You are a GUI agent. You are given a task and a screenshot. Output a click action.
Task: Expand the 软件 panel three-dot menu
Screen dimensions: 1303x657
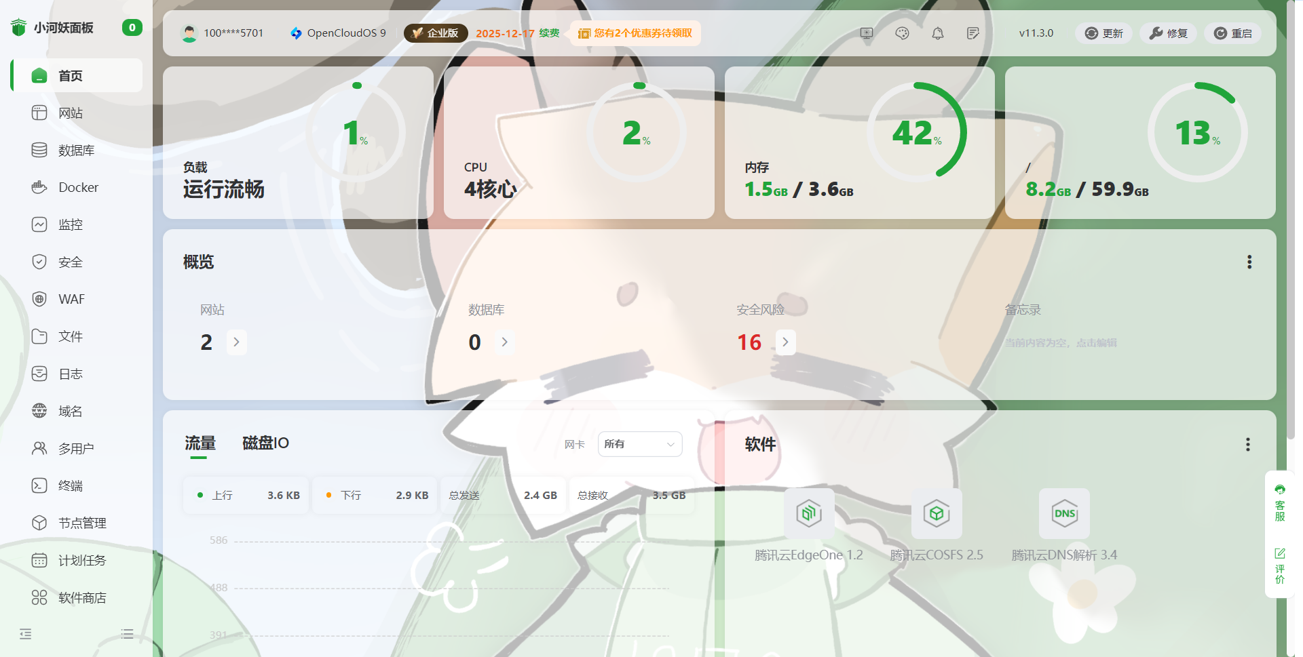pyautogui.click(x=1247, y=444)
